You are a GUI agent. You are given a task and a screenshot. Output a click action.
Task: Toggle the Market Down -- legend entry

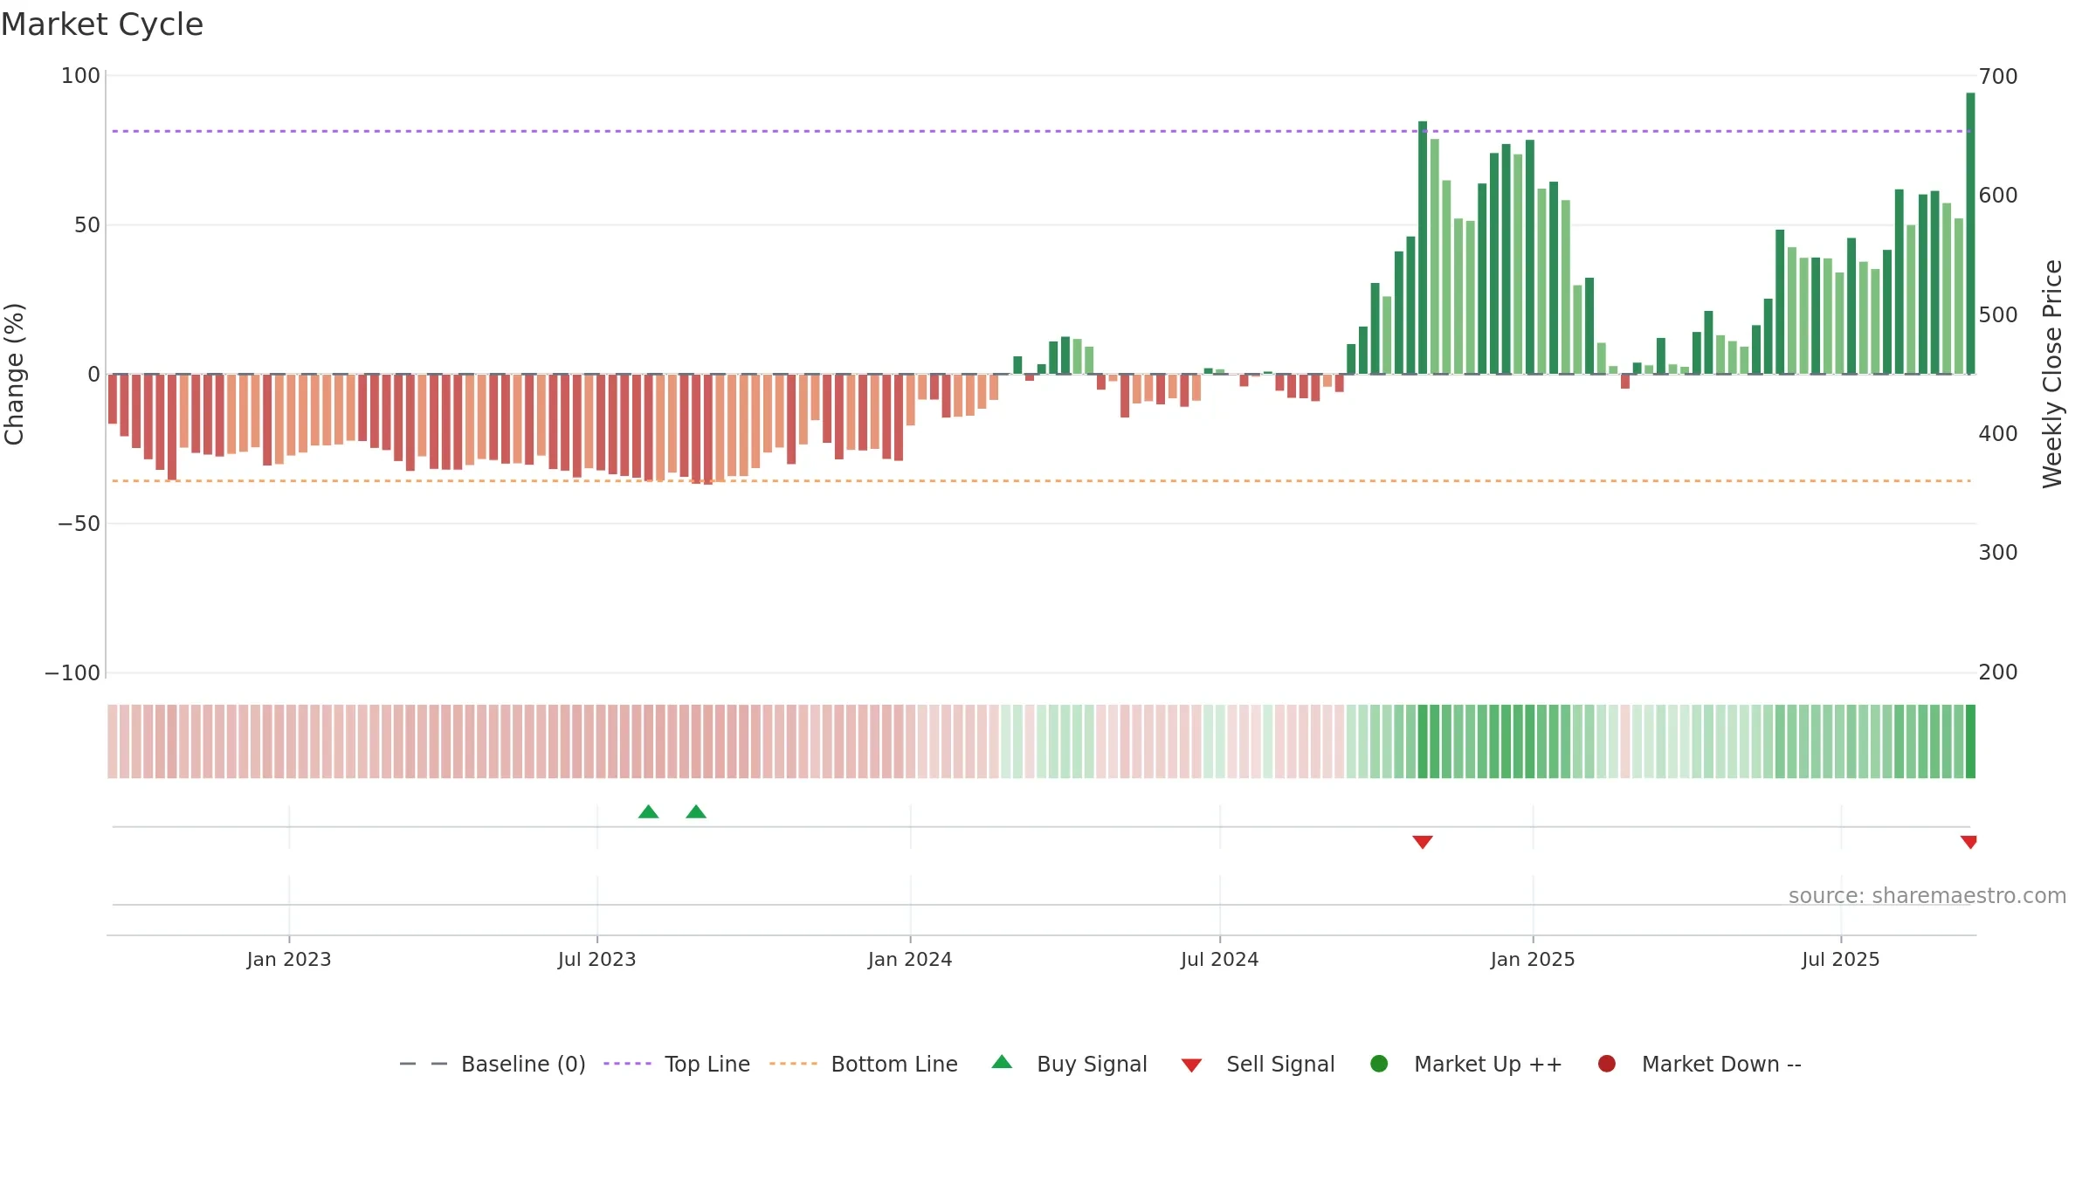coord(1700,1064)
